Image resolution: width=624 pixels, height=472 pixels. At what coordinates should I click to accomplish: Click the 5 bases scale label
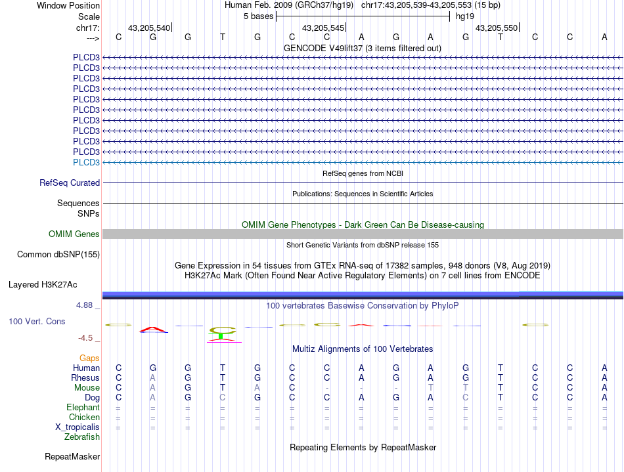click(x=259, y=16)
